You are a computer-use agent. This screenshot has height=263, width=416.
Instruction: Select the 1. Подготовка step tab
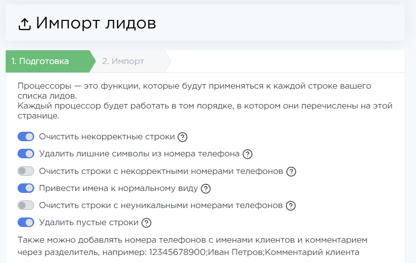pos(40,62)
